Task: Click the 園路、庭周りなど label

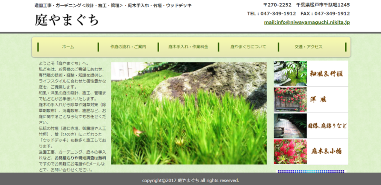Action: point(327,126)
